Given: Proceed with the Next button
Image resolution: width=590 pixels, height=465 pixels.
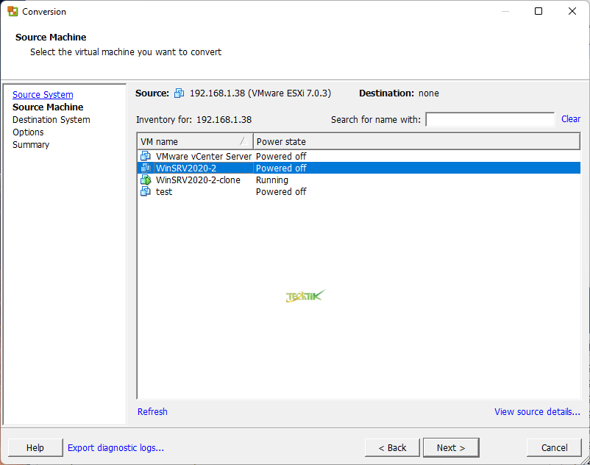Looking at the screenshot, I should pyautogui.click(x=451, y=447).
